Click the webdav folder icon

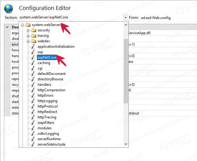point(34,41)
